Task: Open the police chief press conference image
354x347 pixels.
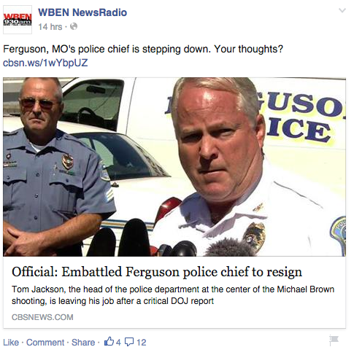Action: coord(174,167)
